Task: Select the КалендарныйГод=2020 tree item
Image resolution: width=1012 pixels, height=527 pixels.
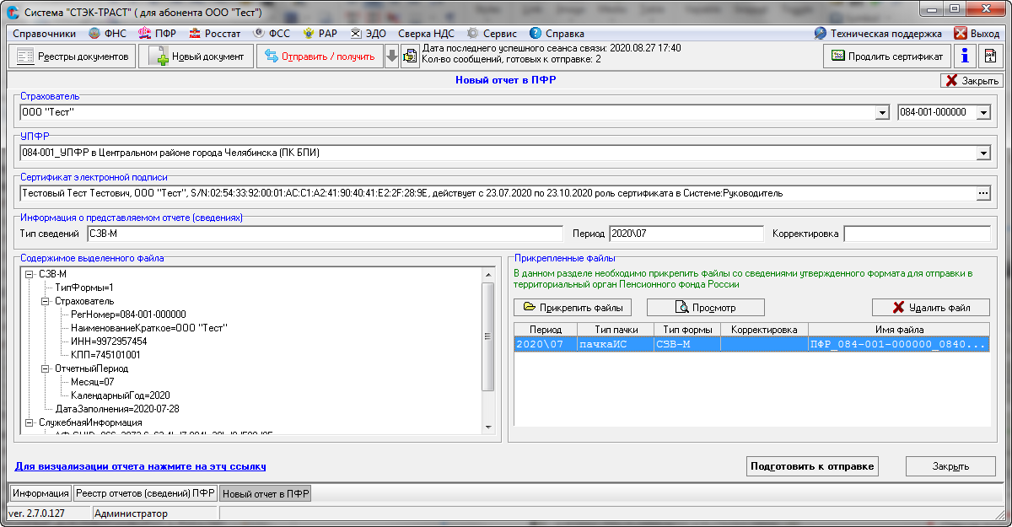Action: click(121, 395)
